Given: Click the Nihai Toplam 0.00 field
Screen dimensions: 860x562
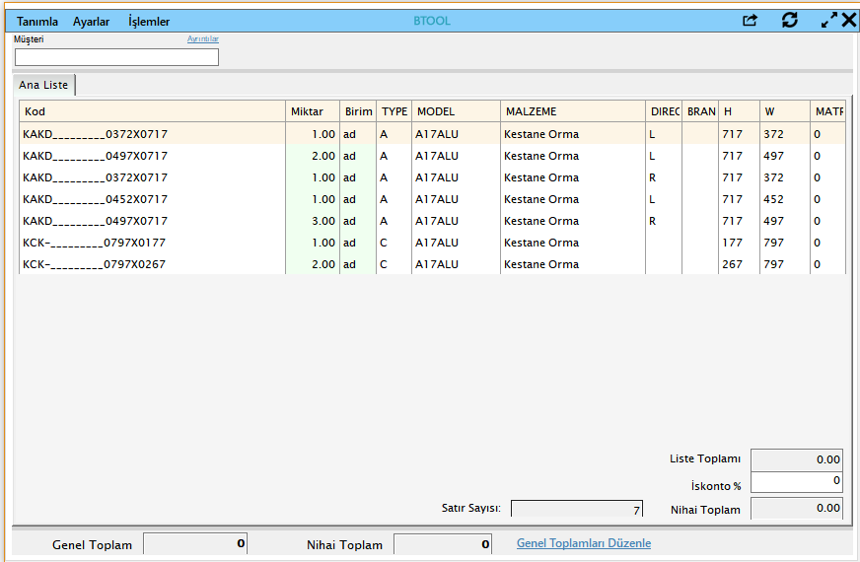Looking at the screenshot, I should click(x=796, y=509).
